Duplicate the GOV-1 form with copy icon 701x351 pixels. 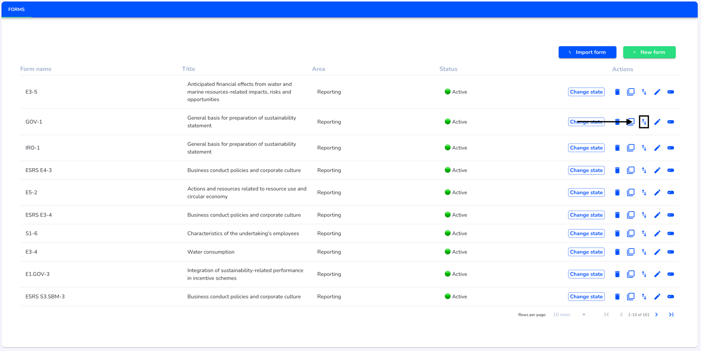pos(631,122)
